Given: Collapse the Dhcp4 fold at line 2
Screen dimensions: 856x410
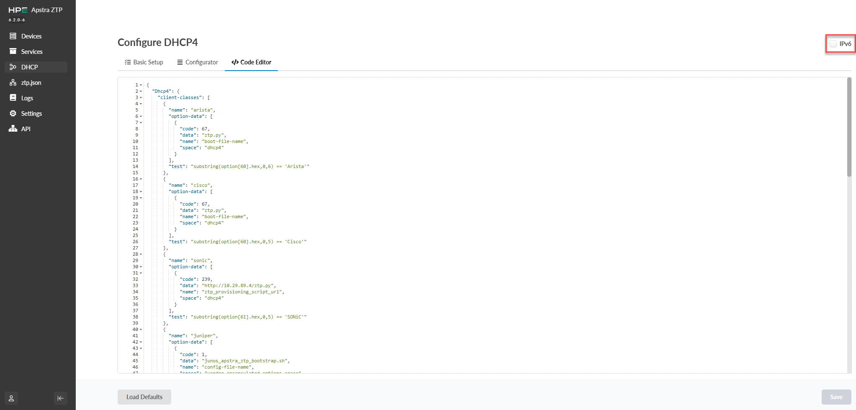Looking at the screenshot, I should pos(141,91).
